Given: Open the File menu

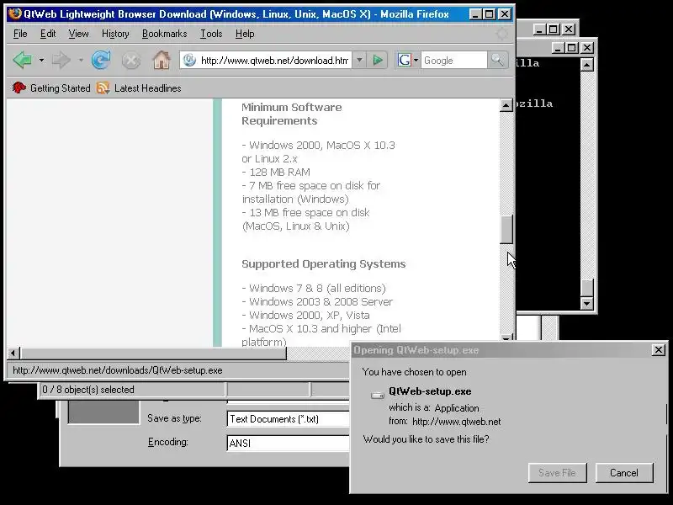Looking at the screenshot, I should click(x=20, y=34).
